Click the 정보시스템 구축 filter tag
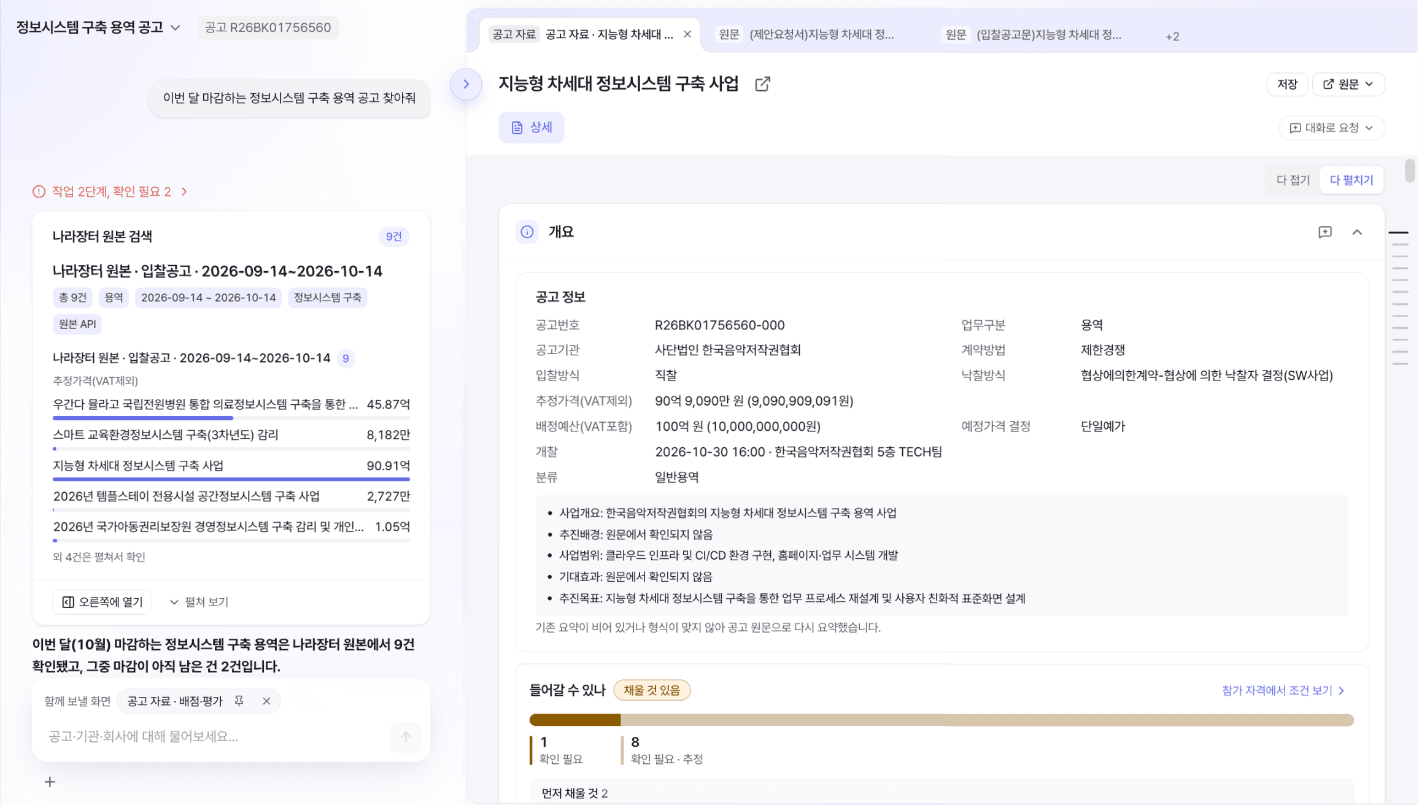This screenshot has width=1419, height=805. (327, 298)
